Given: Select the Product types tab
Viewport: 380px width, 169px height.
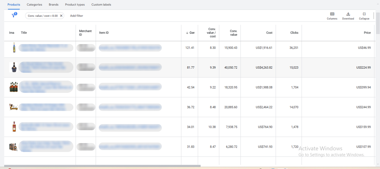Looking at the screenshot, I should tap(75, 5).
